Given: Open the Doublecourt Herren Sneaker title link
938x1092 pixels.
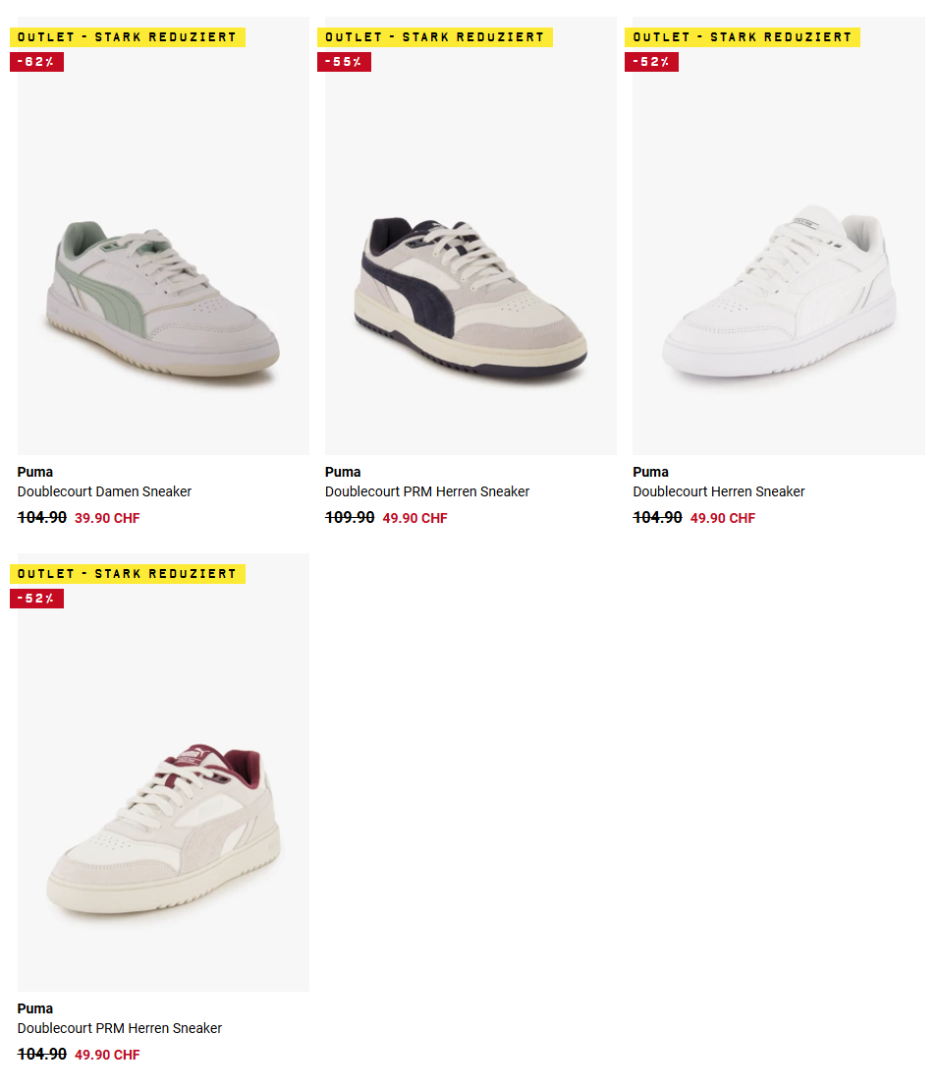Looking at the screenshot, I should [719, 491].
